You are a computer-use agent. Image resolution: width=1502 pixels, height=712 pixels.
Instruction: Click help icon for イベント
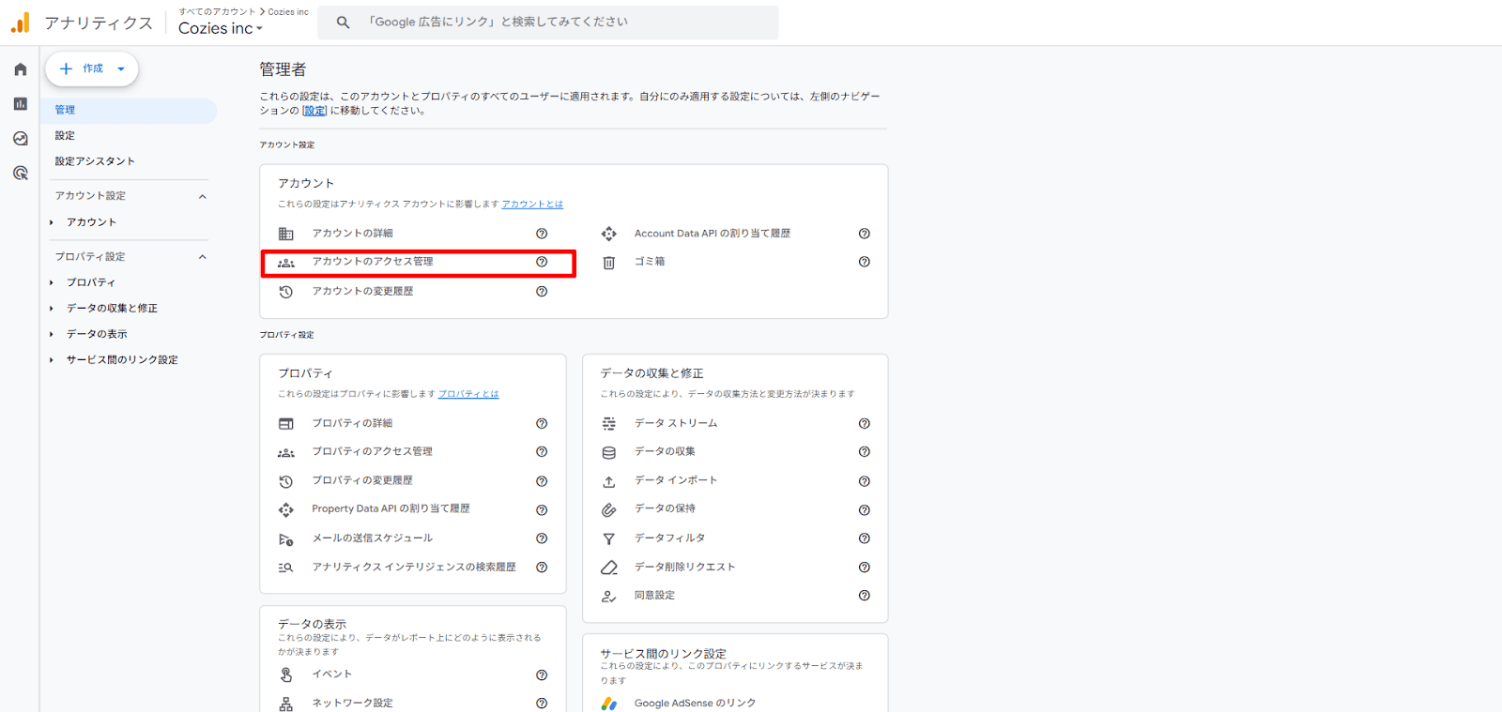click(542, 675)
